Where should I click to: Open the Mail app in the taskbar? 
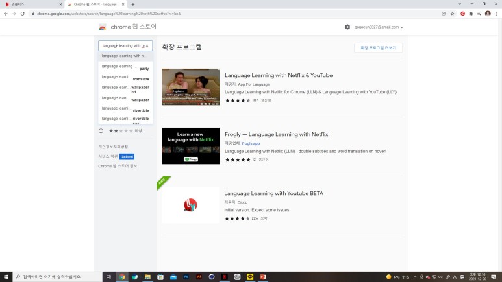pyautogui.click(x=173, y=277)
